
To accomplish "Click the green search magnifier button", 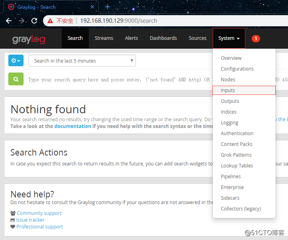I will (x=16, y=79).
